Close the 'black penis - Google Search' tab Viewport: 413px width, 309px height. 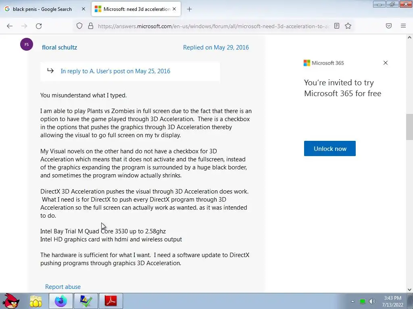pyautogui.click(x=83, y=9)
